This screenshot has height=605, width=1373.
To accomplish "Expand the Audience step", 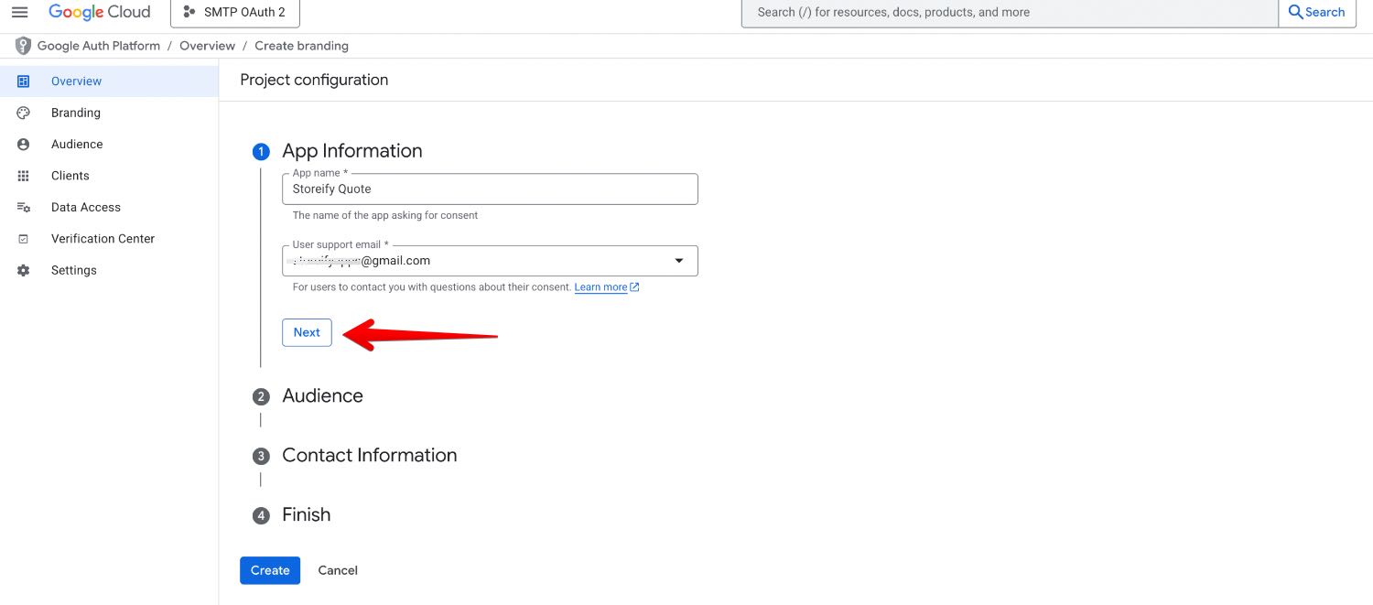I will coord(322,396).
